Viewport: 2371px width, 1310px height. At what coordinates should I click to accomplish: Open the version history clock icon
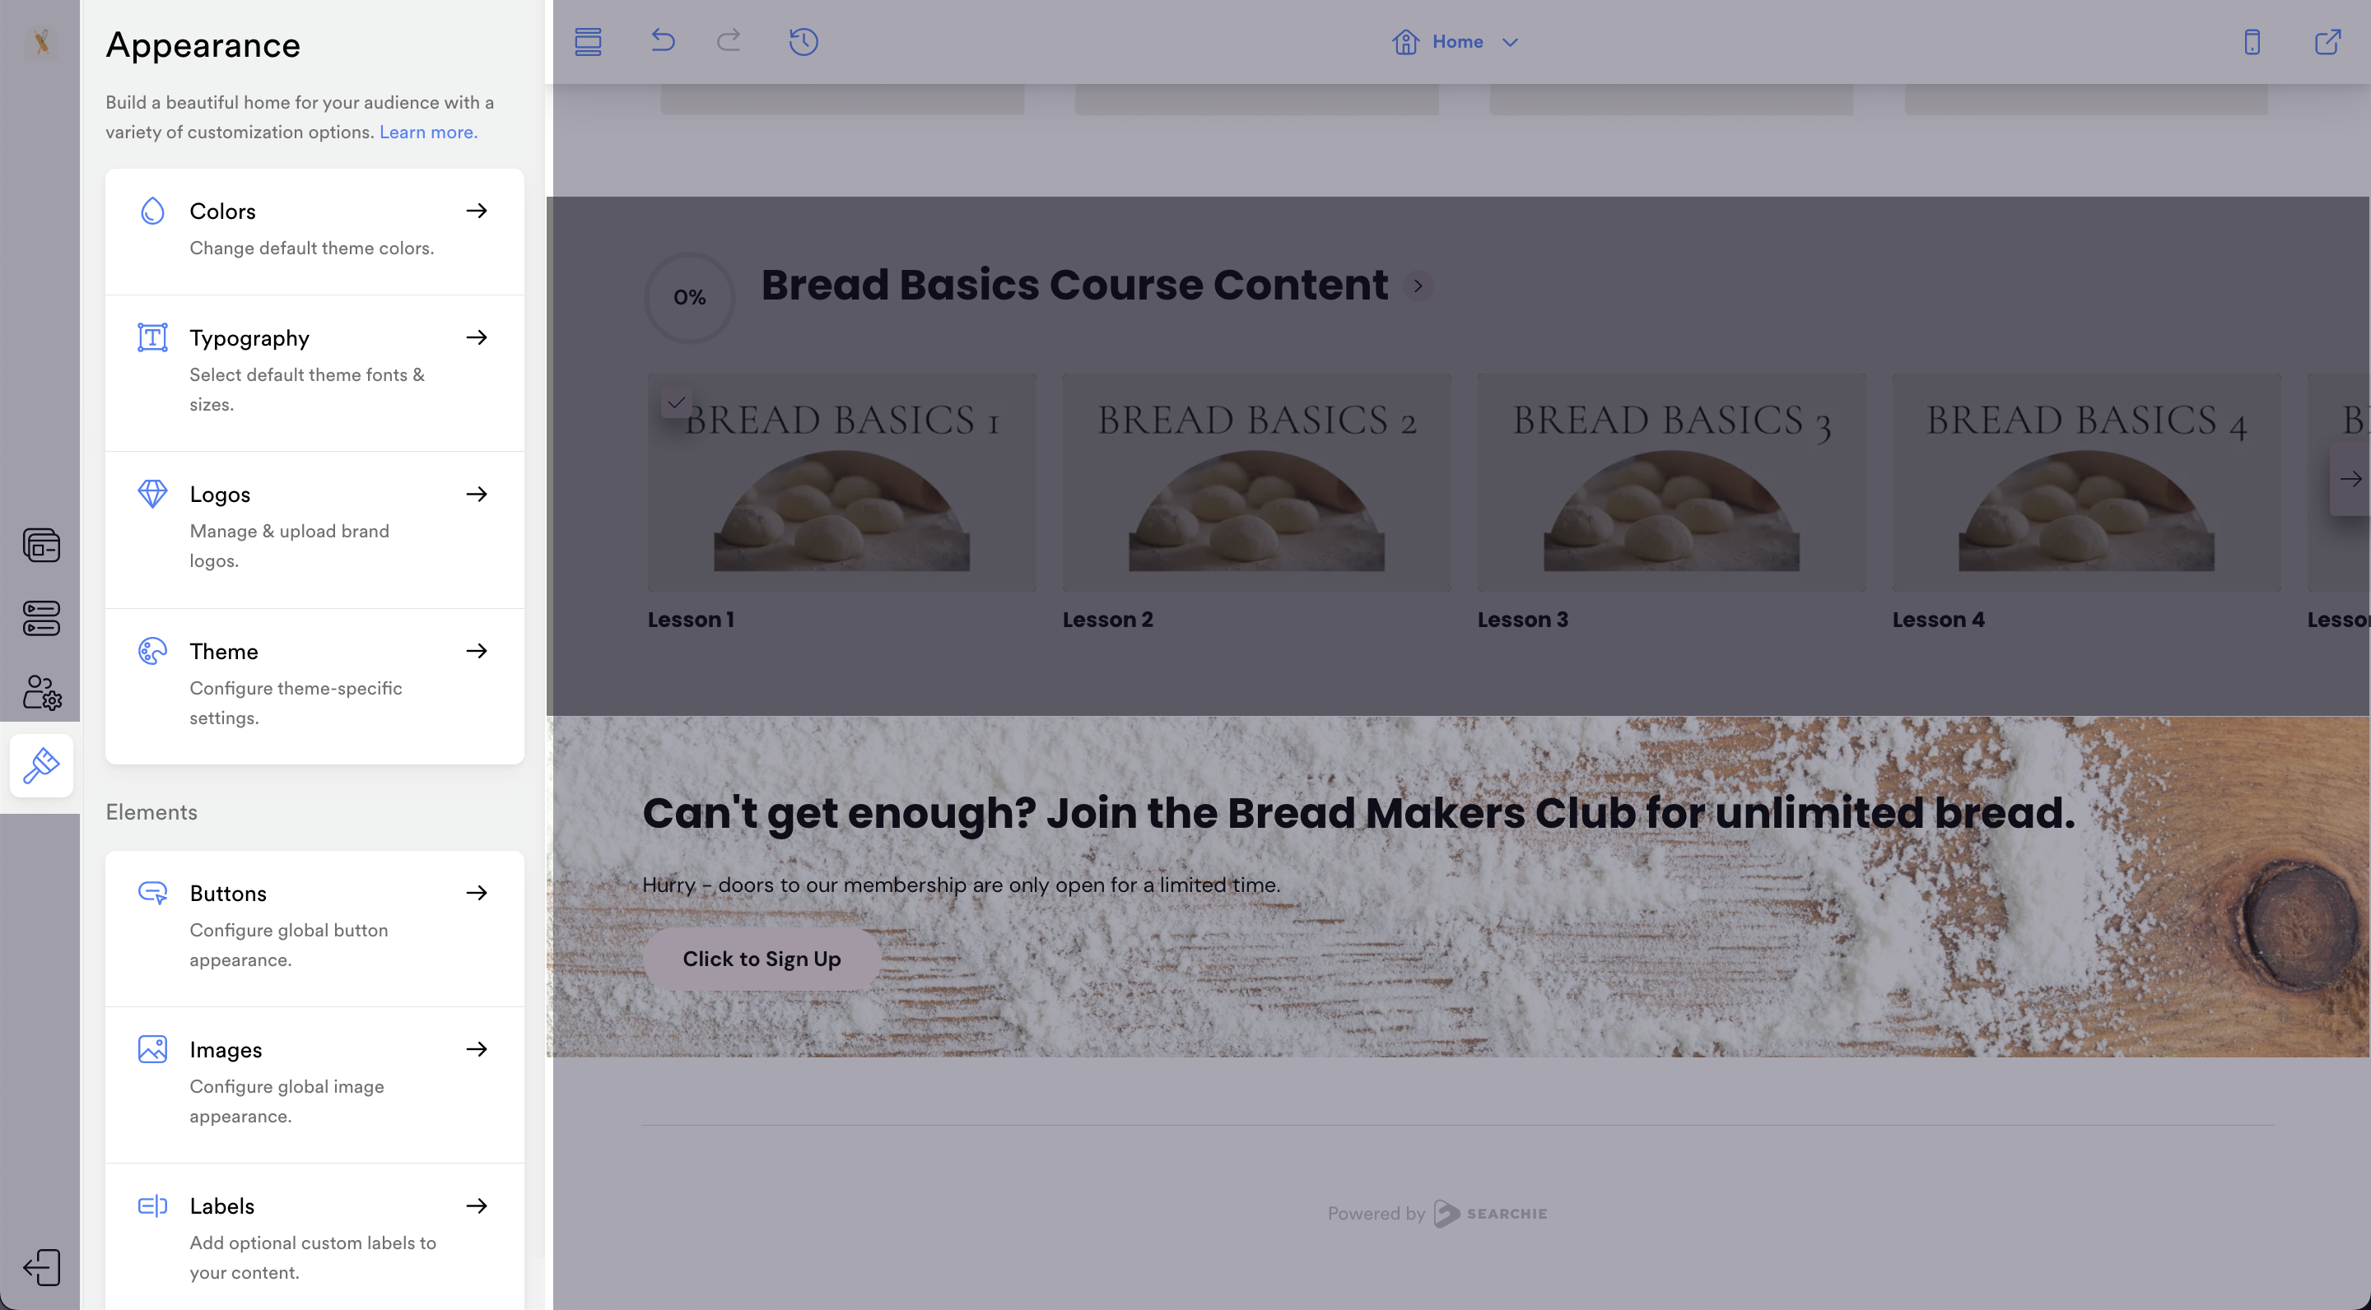pos(803,41)
